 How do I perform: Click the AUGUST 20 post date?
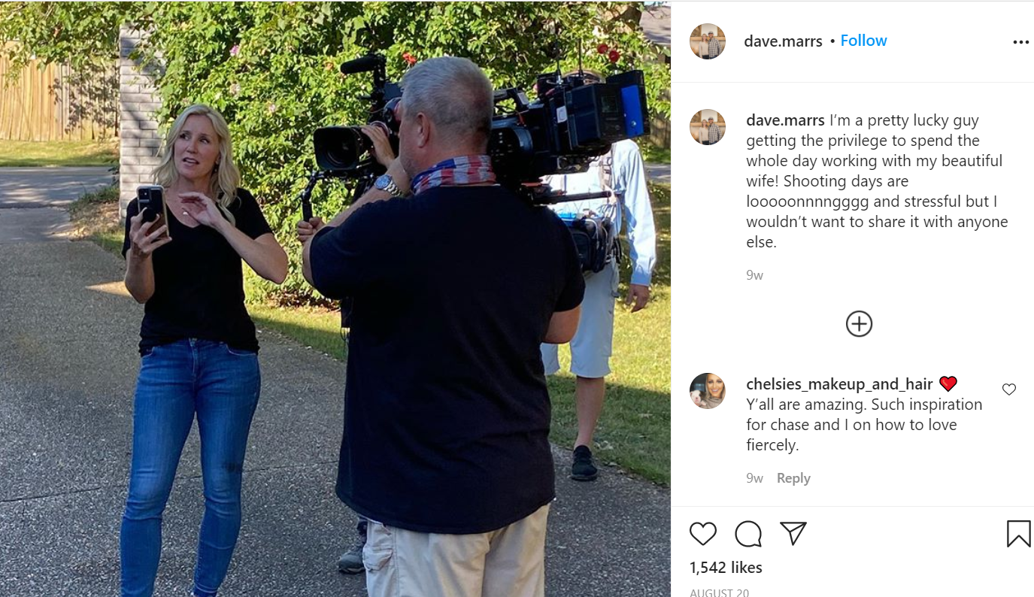pyautogui.click(x=719, y=592)
